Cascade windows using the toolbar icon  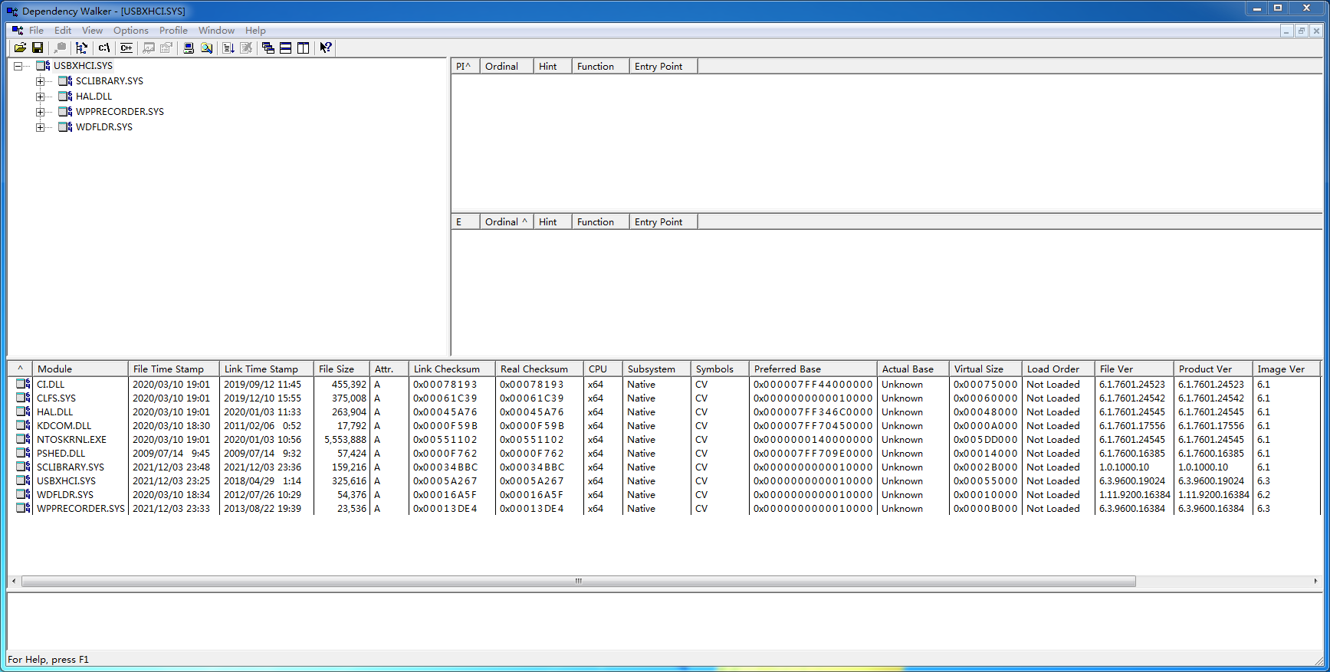[268, 48]
